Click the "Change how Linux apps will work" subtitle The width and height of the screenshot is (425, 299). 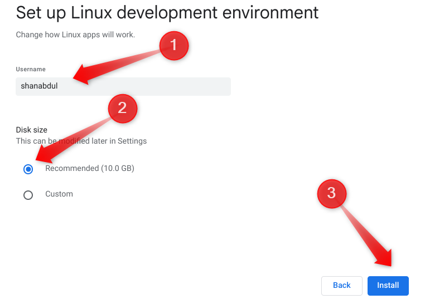[x=75, y=35]
